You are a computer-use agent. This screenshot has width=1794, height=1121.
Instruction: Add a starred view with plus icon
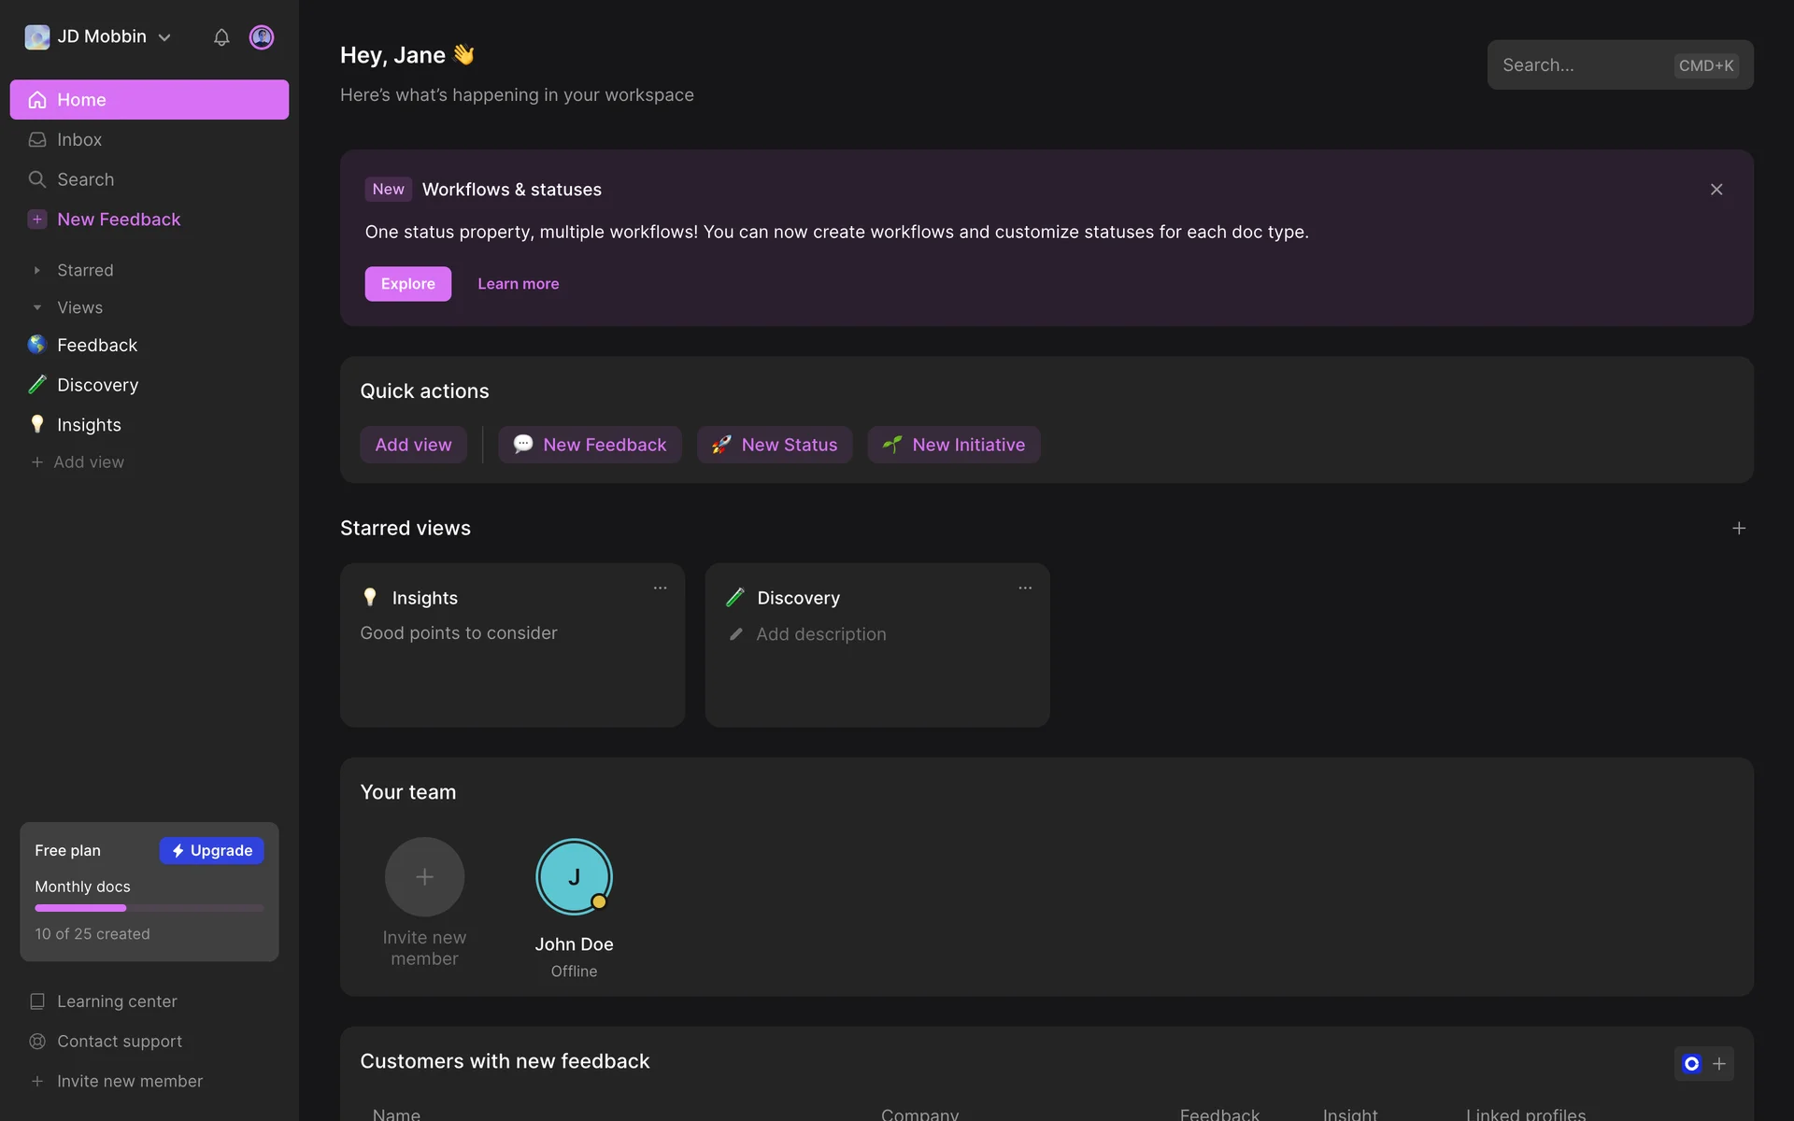click(1738, 529)
